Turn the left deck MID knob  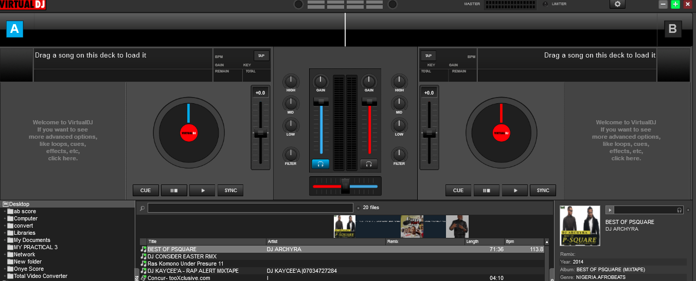(x=291, y=103)
